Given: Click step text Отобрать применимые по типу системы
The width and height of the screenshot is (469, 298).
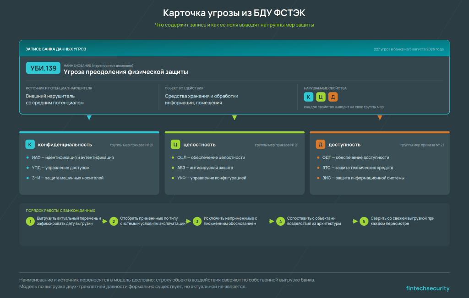Looking at the screenshot, I should click(153, 221).
